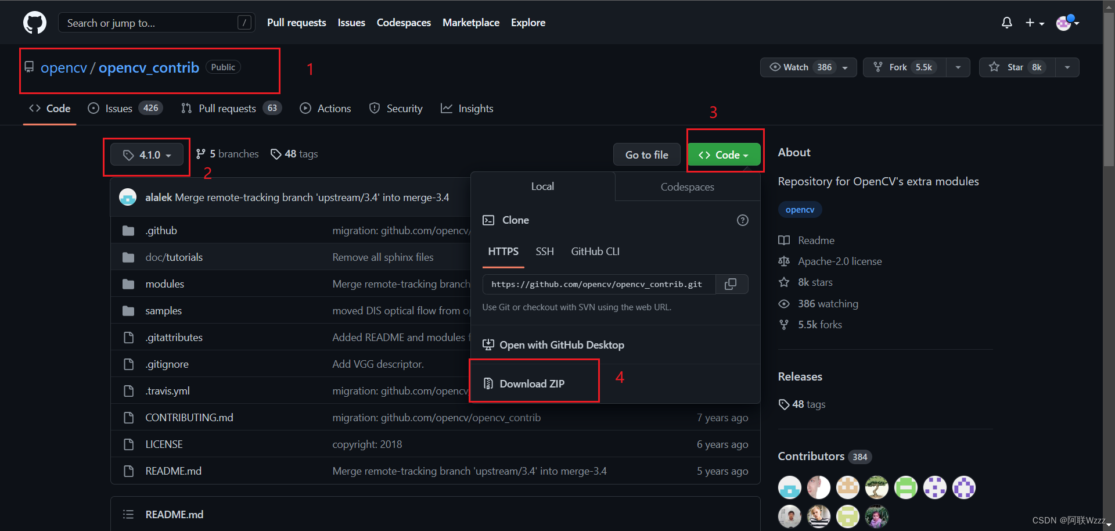Screen dimensions: 1115x531
Task: Click the clone help question mark
Action: (742, 220)
